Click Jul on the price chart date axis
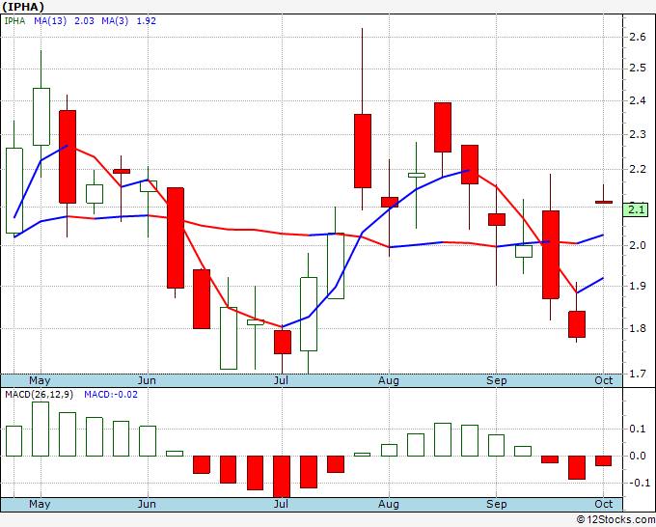656x527 pixels. [281, 380]
